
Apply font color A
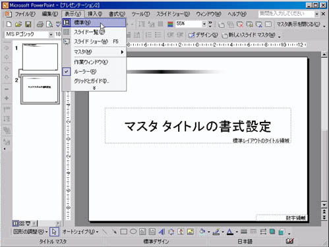(x=230, y=231)
